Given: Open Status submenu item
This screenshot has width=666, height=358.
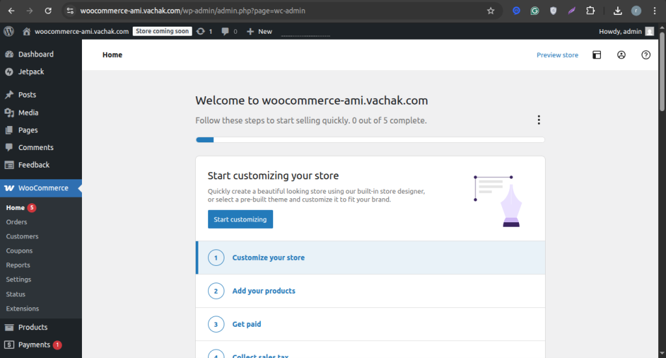Looking at the screenshot, I should (16, 294).
